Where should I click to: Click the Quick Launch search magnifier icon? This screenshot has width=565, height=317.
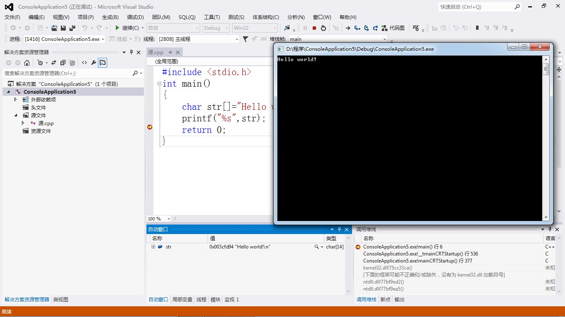[517, 7]
